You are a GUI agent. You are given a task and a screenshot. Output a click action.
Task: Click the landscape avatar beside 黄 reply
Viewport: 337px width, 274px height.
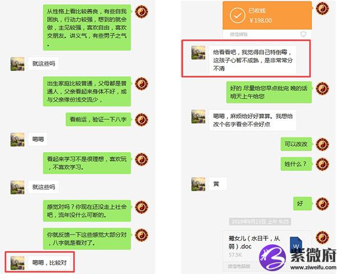coord(198,184)
